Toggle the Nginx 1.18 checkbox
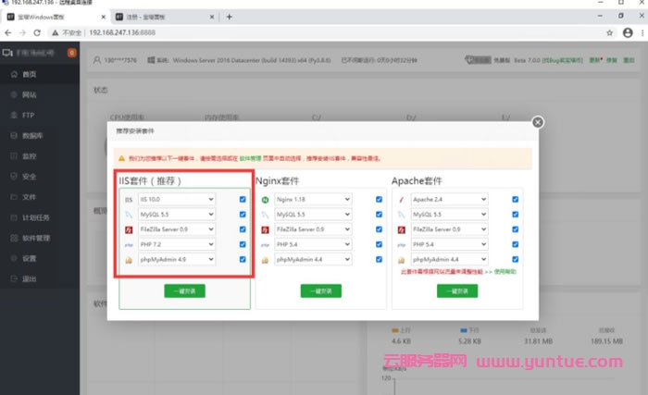648x395 pixels. 379,199
